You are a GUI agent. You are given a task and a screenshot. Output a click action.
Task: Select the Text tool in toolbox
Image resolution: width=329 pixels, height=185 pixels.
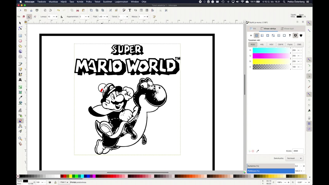point(20,80)
